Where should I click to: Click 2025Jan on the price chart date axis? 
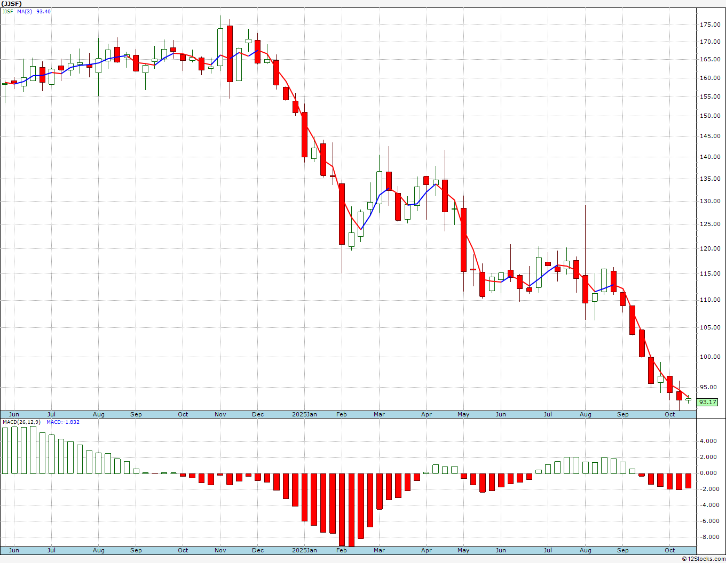coord(305,414)
